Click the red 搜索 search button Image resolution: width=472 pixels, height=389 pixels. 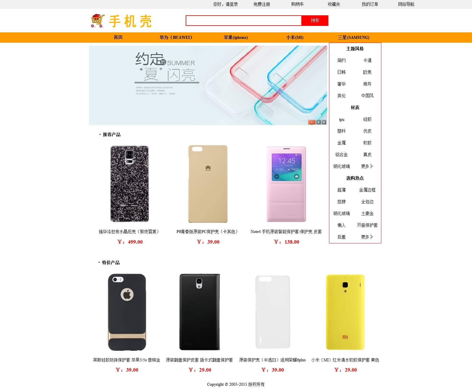pos(315,21)
